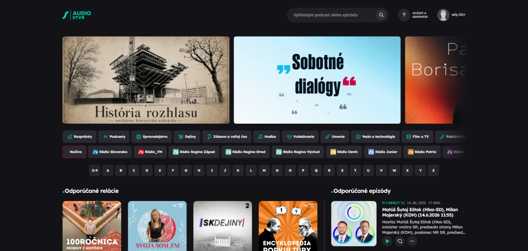Filter shows by letter B
This screenshot has height=251, width=528.
coord(121,170)
